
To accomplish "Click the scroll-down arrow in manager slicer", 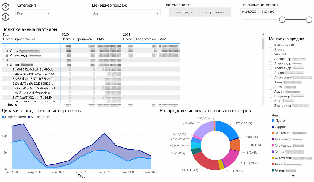I will (x=263, y=102).
